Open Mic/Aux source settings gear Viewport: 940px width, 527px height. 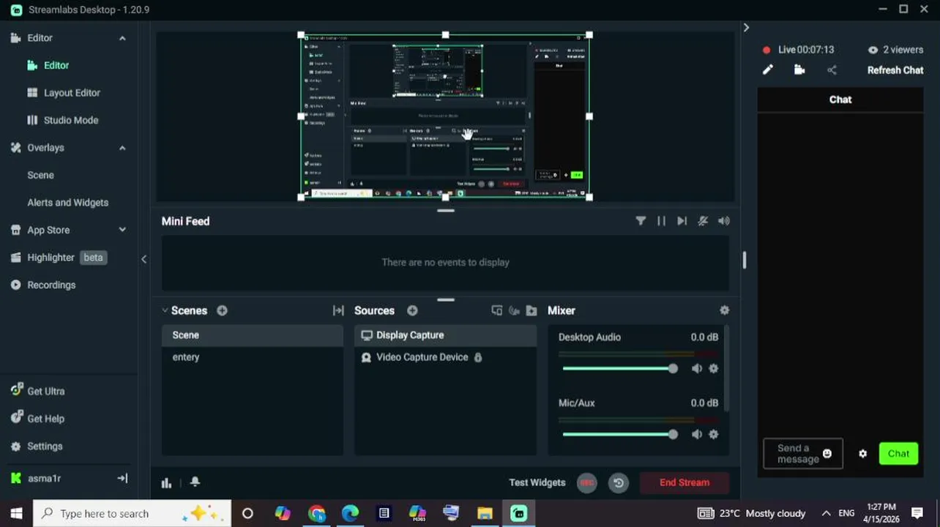click(714, 434)
